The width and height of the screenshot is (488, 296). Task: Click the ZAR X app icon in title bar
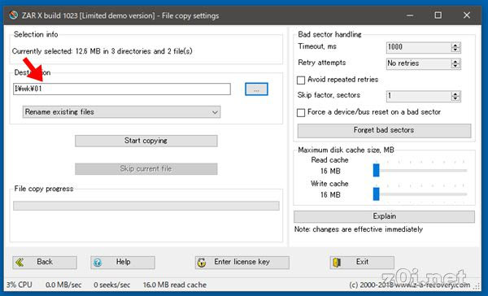tap(13, 15)
